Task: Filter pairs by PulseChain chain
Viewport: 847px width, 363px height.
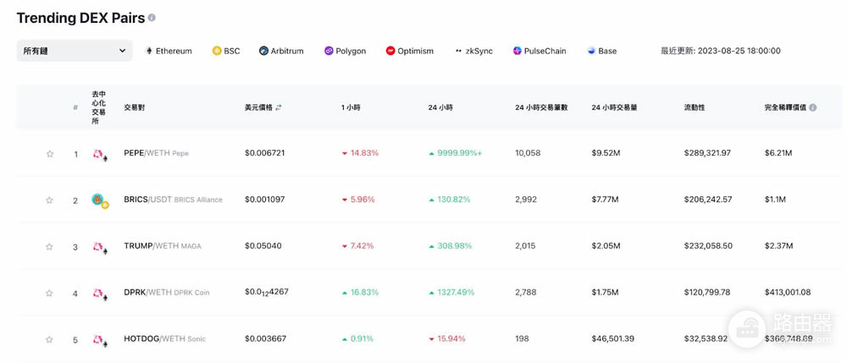Action: pos(539,52)
